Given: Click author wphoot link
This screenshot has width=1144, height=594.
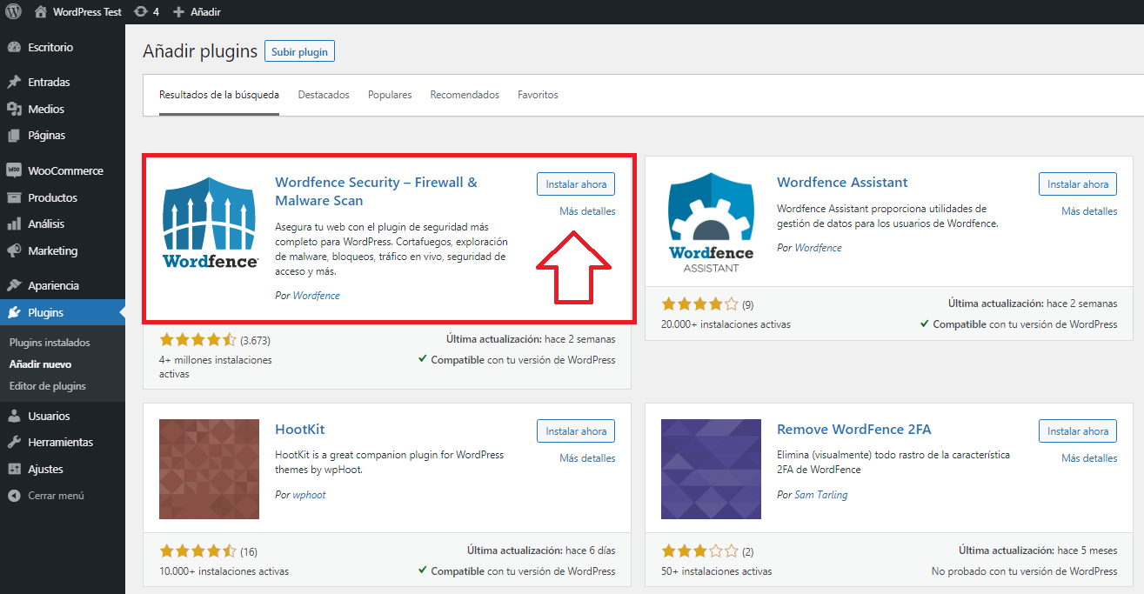Looking at the screenshot, I should (309, 495).
